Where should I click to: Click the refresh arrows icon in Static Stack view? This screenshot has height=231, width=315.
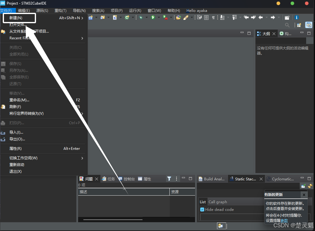tap(310, 186)
